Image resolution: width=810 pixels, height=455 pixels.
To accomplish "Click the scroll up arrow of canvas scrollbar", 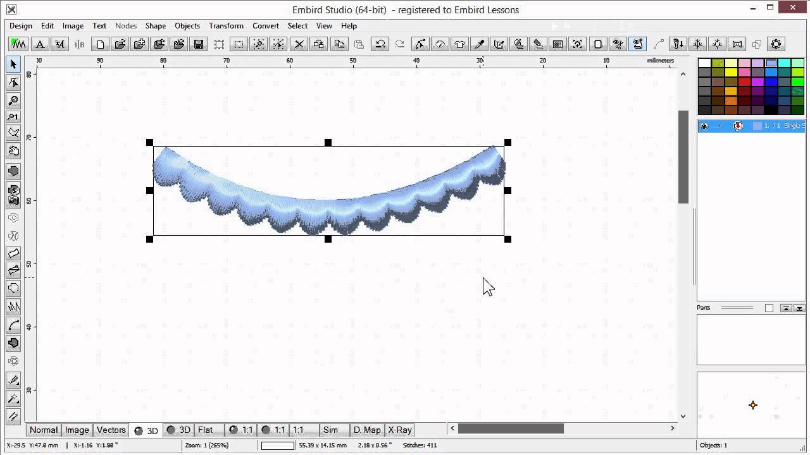I will pyautogui.click(x=683, y=74).
